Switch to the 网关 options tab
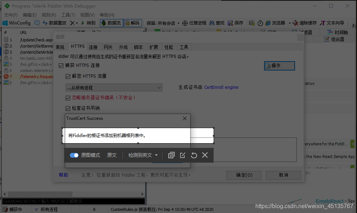357x213 pixels. [108, 47]
